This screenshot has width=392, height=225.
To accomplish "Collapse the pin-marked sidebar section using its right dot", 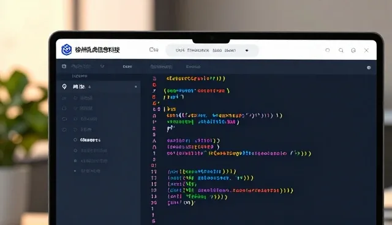I will pyautogui.click(x=136, y=87).
